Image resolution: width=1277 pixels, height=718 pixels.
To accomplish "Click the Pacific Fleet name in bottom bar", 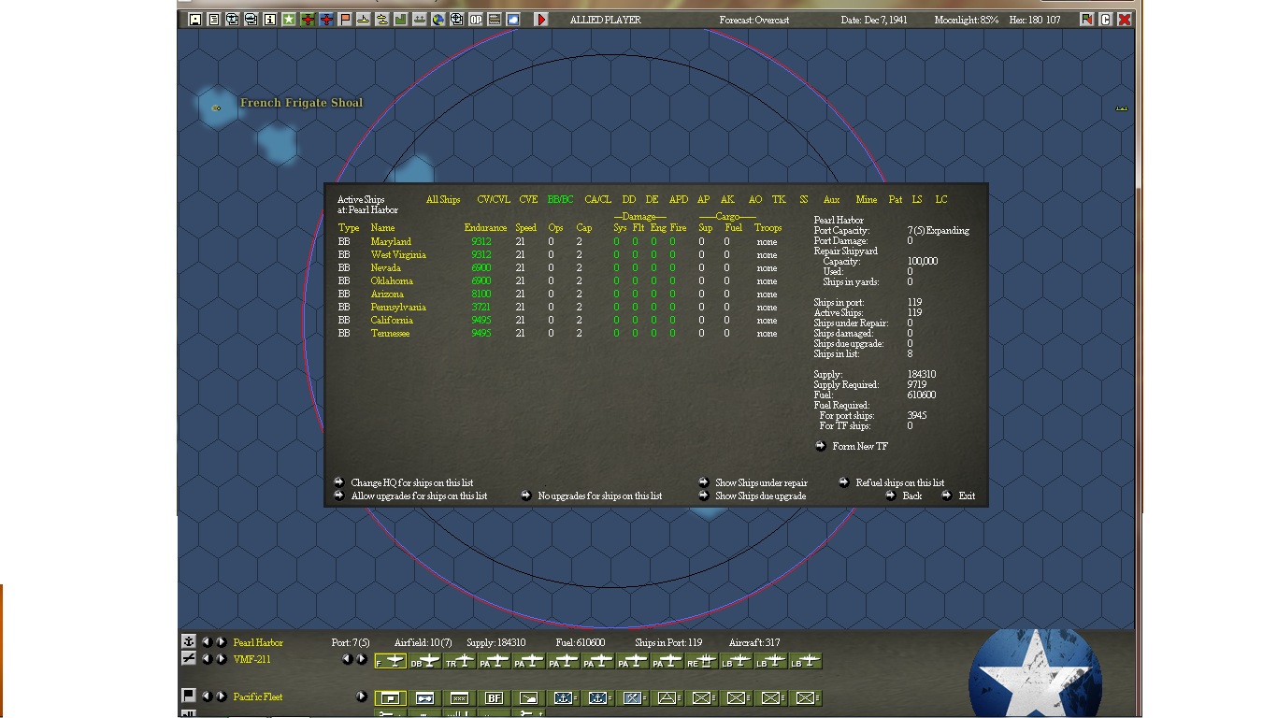I will tap(258, 696).
